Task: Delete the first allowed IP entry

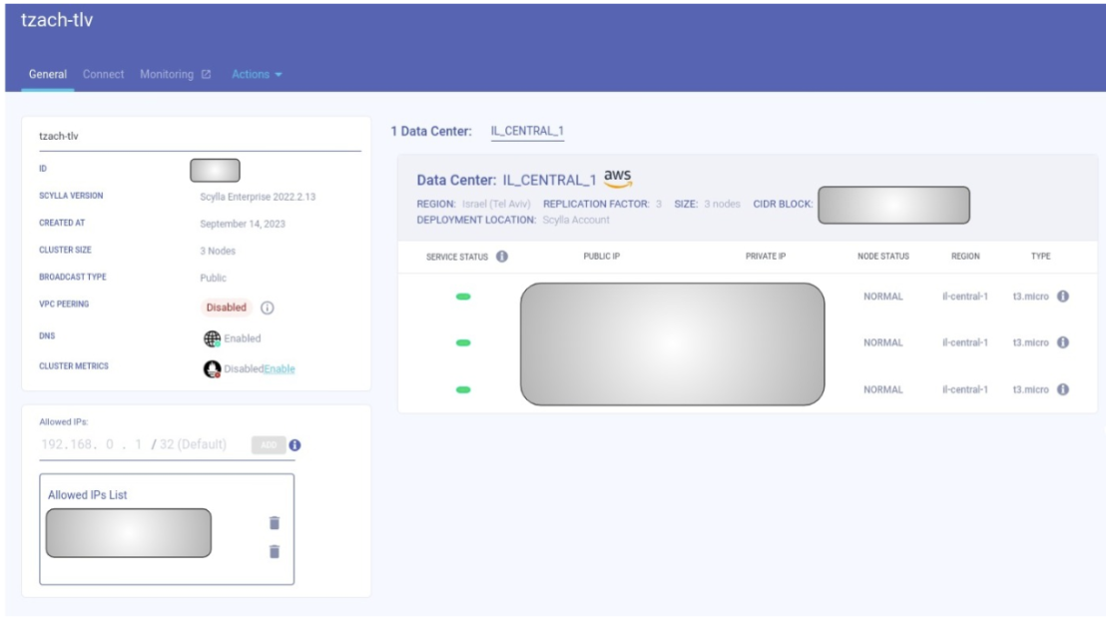Action: 275,523
